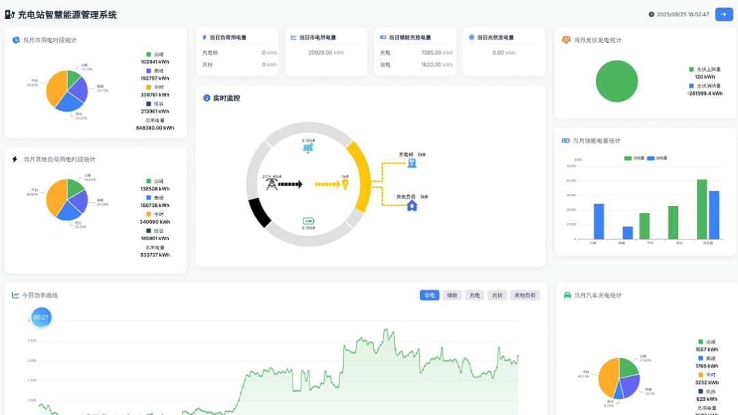Click the green 尖峰 swatch in 当月市用电时段统计

[148, 54]
